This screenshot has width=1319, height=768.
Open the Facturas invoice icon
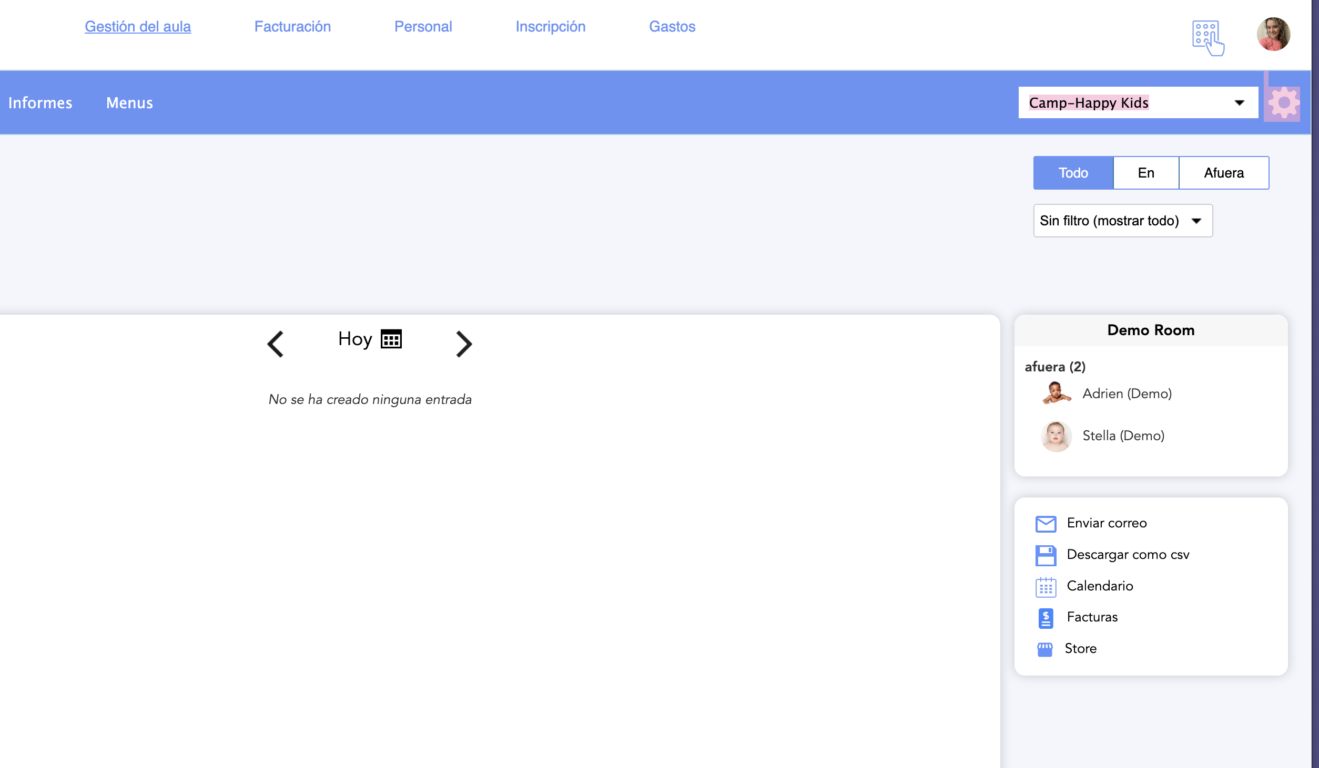pos(1046,618)
